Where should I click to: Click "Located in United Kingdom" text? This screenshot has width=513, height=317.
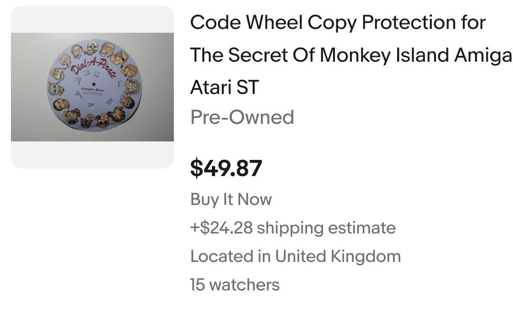point(295,256)
